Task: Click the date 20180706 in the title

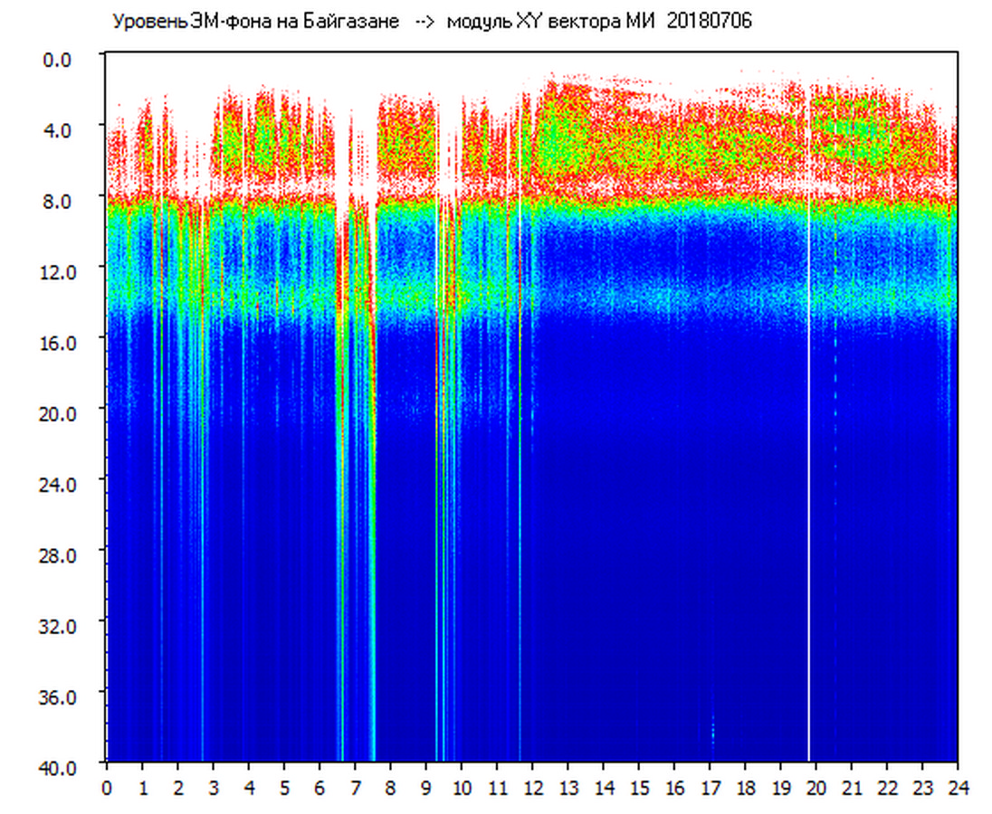Action: coord(709,22)
